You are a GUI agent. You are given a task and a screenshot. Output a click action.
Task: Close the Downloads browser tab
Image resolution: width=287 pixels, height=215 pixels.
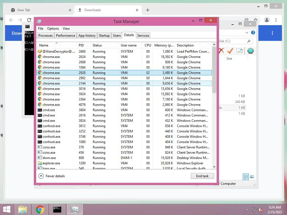point(137,10)
